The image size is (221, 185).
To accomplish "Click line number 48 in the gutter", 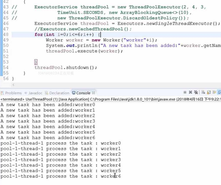I will click(6, 34).
